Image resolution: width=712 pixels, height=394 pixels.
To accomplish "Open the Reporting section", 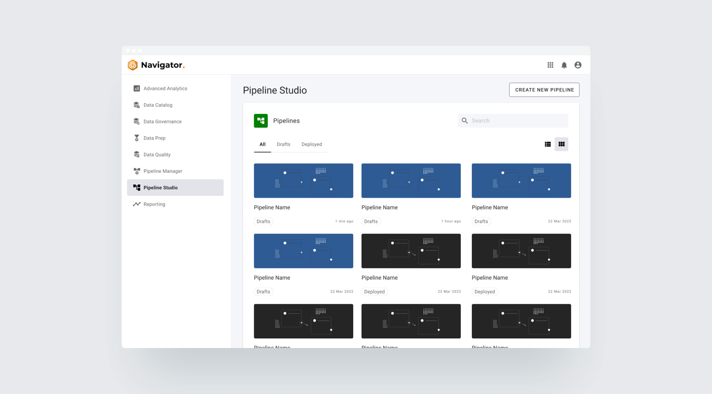I will click(x=154, y=204).
